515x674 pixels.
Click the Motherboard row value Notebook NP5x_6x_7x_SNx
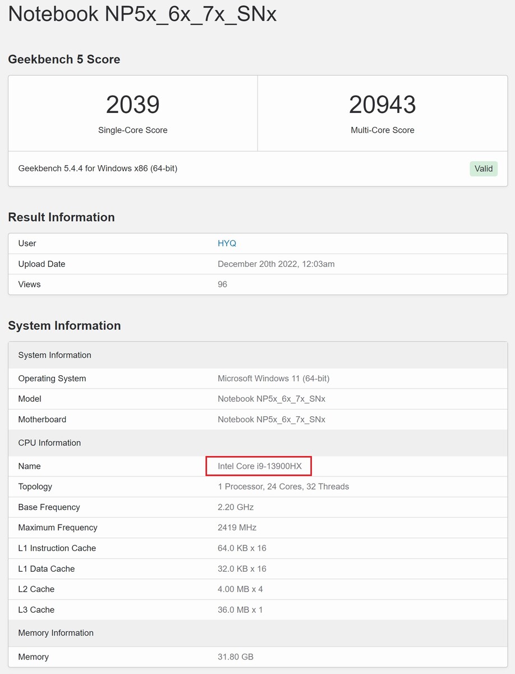click(x=272, y=420)
